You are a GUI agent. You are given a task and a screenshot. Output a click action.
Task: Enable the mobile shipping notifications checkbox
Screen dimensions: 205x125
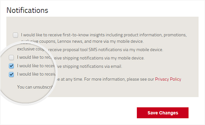[x=11, y=57]
